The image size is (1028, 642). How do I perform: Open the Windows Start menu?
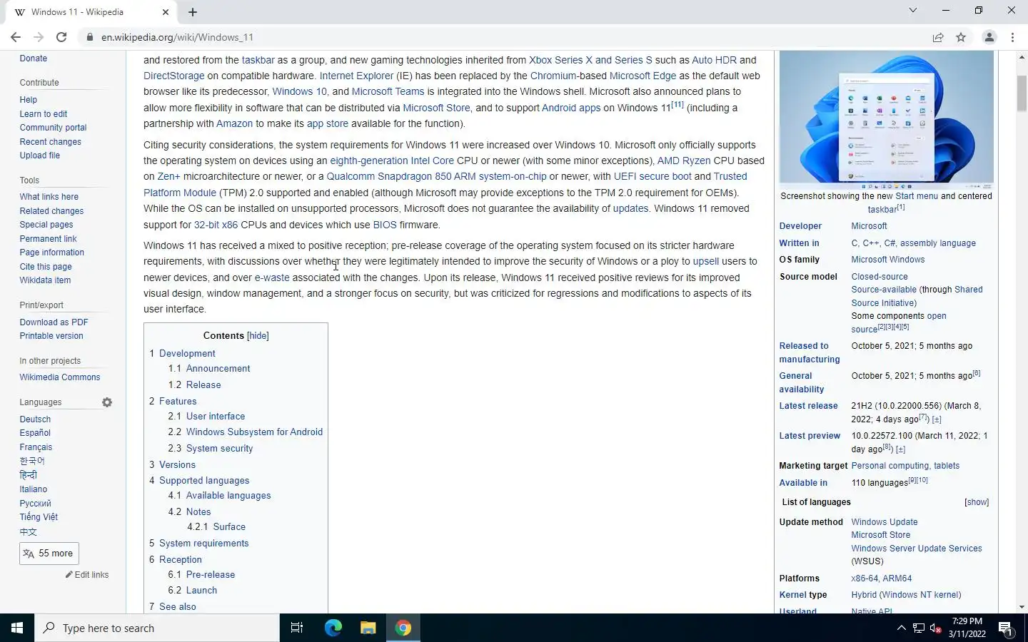(17, 628)
